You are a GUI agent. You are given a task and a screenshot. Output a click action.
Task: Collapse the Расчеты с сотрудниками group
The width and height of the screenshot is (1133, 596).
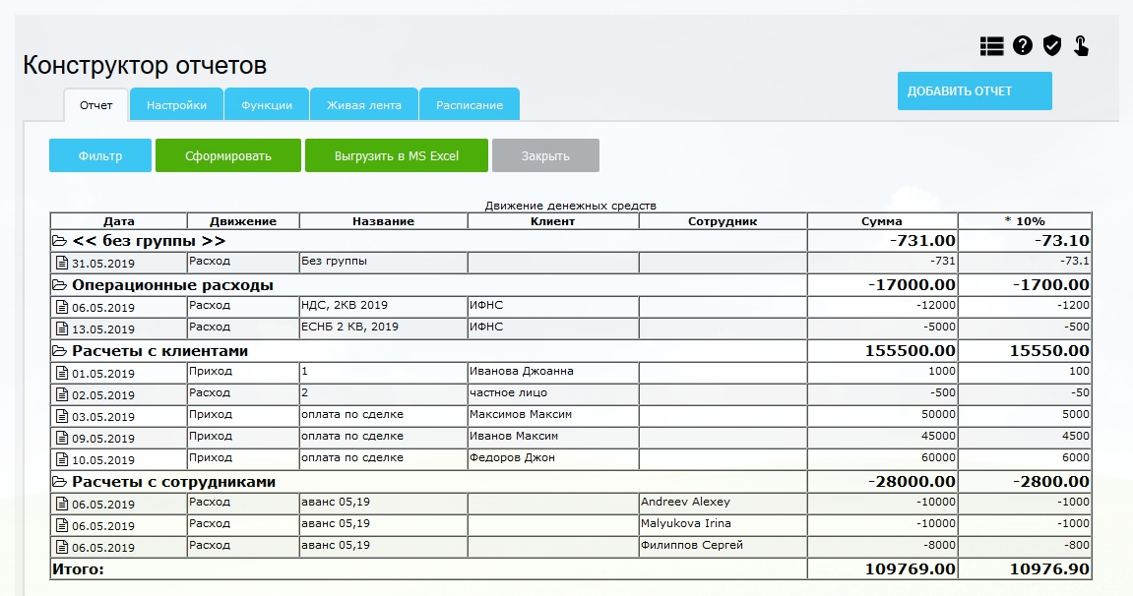[59, 482]
